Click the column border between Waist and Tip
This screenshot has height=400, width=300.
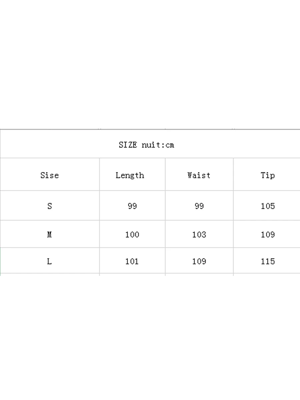(233, 217)
